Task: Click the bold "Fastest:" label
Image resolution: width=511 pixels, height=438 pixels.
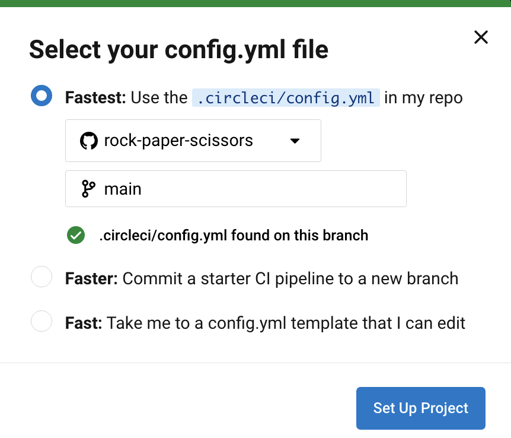Action: pyautogui.click(x=95, y=98)
